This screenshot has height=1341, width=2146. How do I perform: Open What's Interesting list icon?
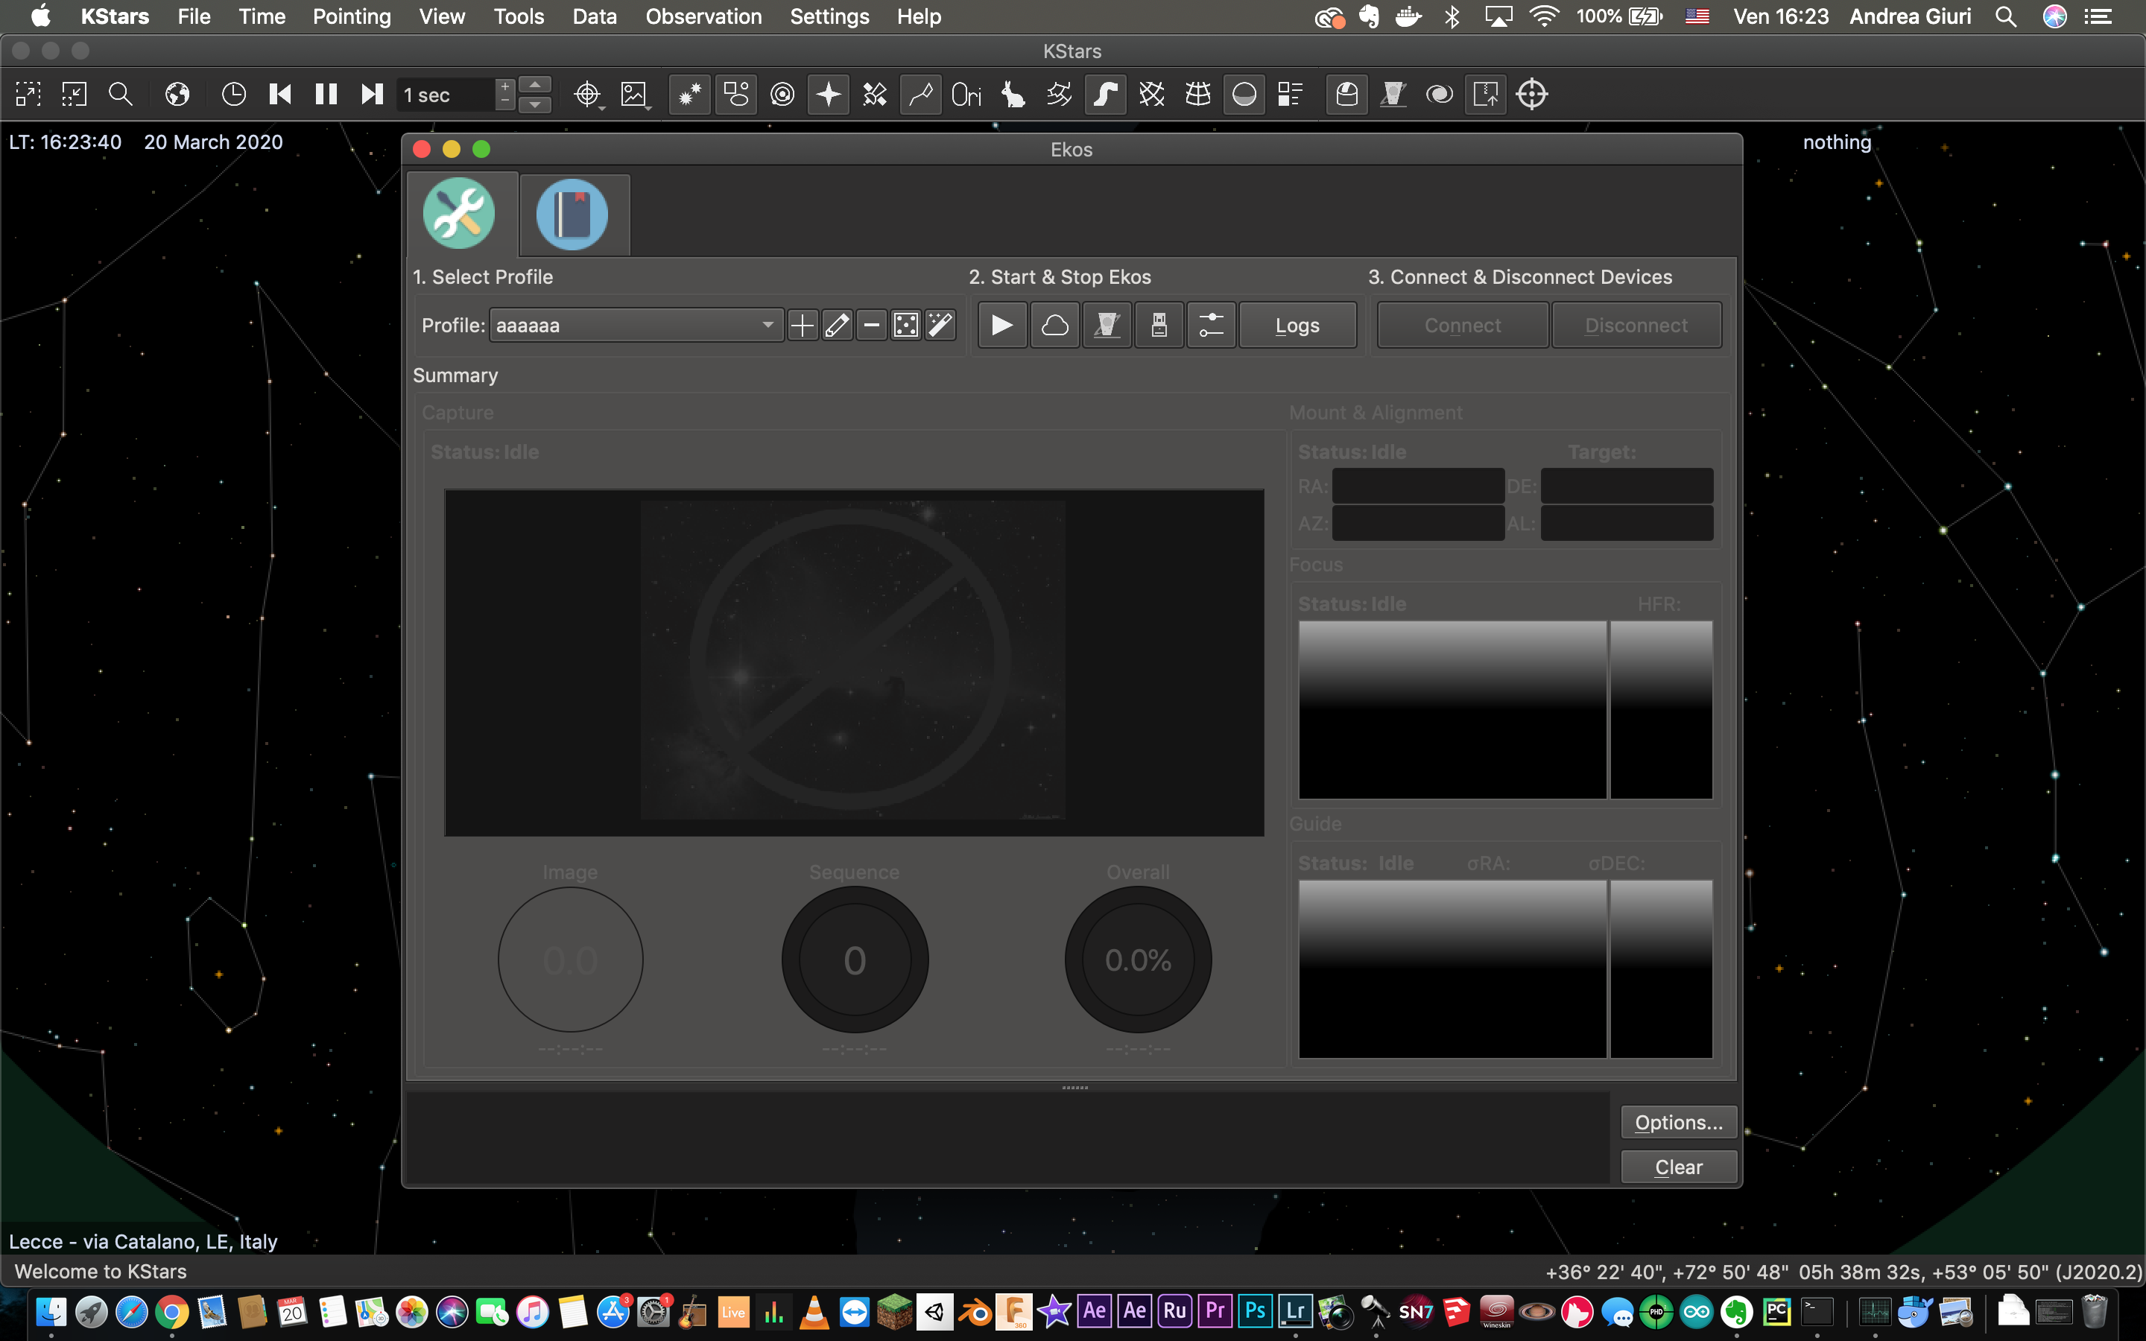coord(1291,94)
